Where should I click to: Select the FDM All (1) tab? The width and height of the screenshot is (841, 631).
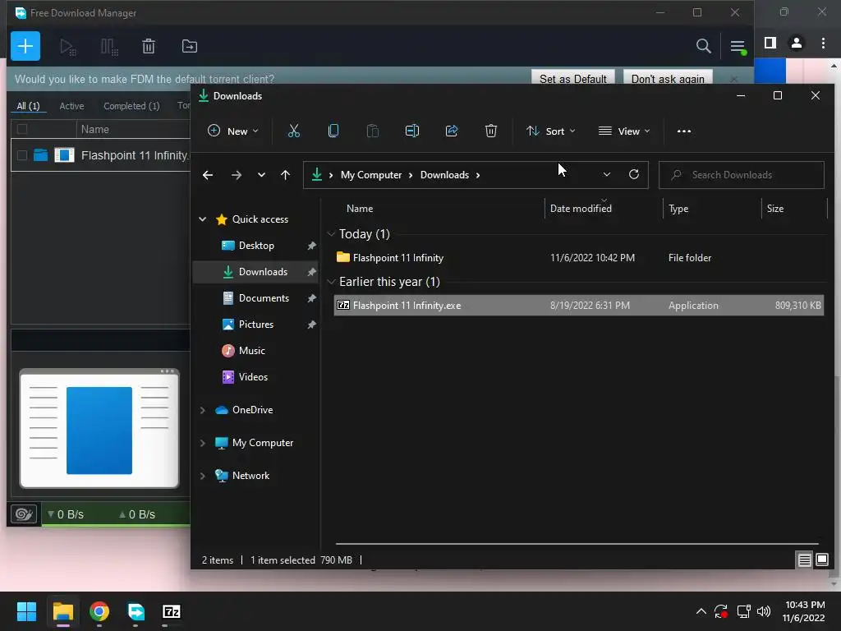28,106
